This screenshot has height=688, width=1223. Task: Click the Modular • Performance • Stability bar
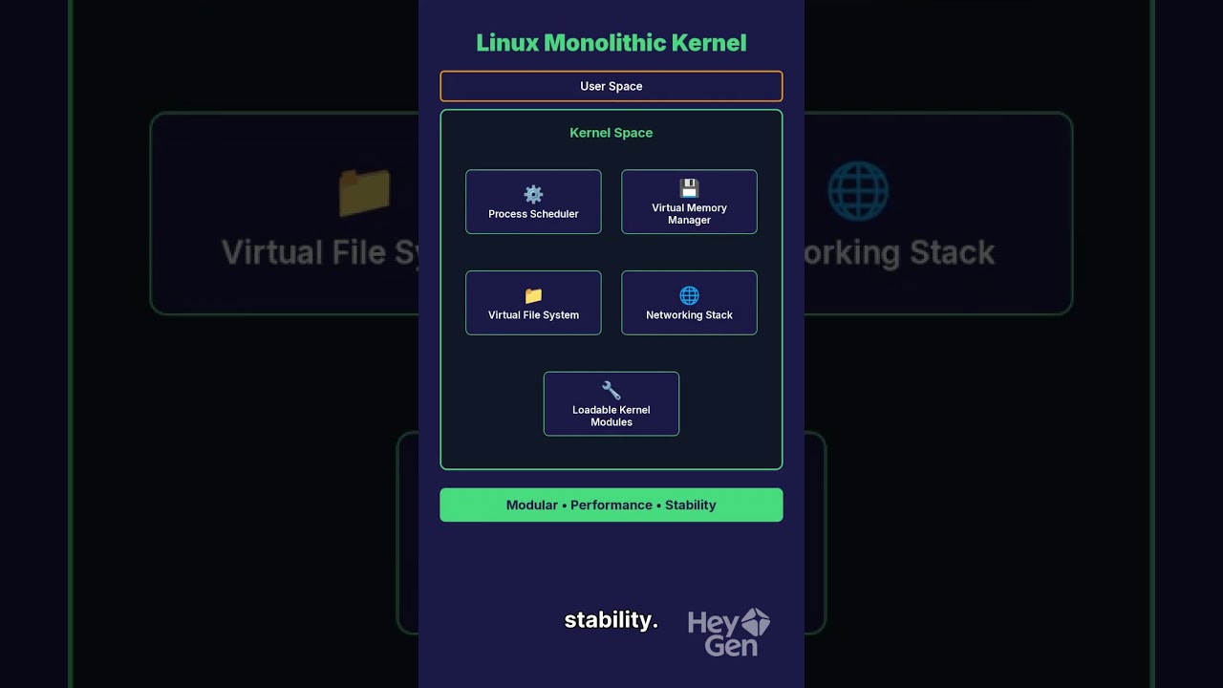click(611, 505)
